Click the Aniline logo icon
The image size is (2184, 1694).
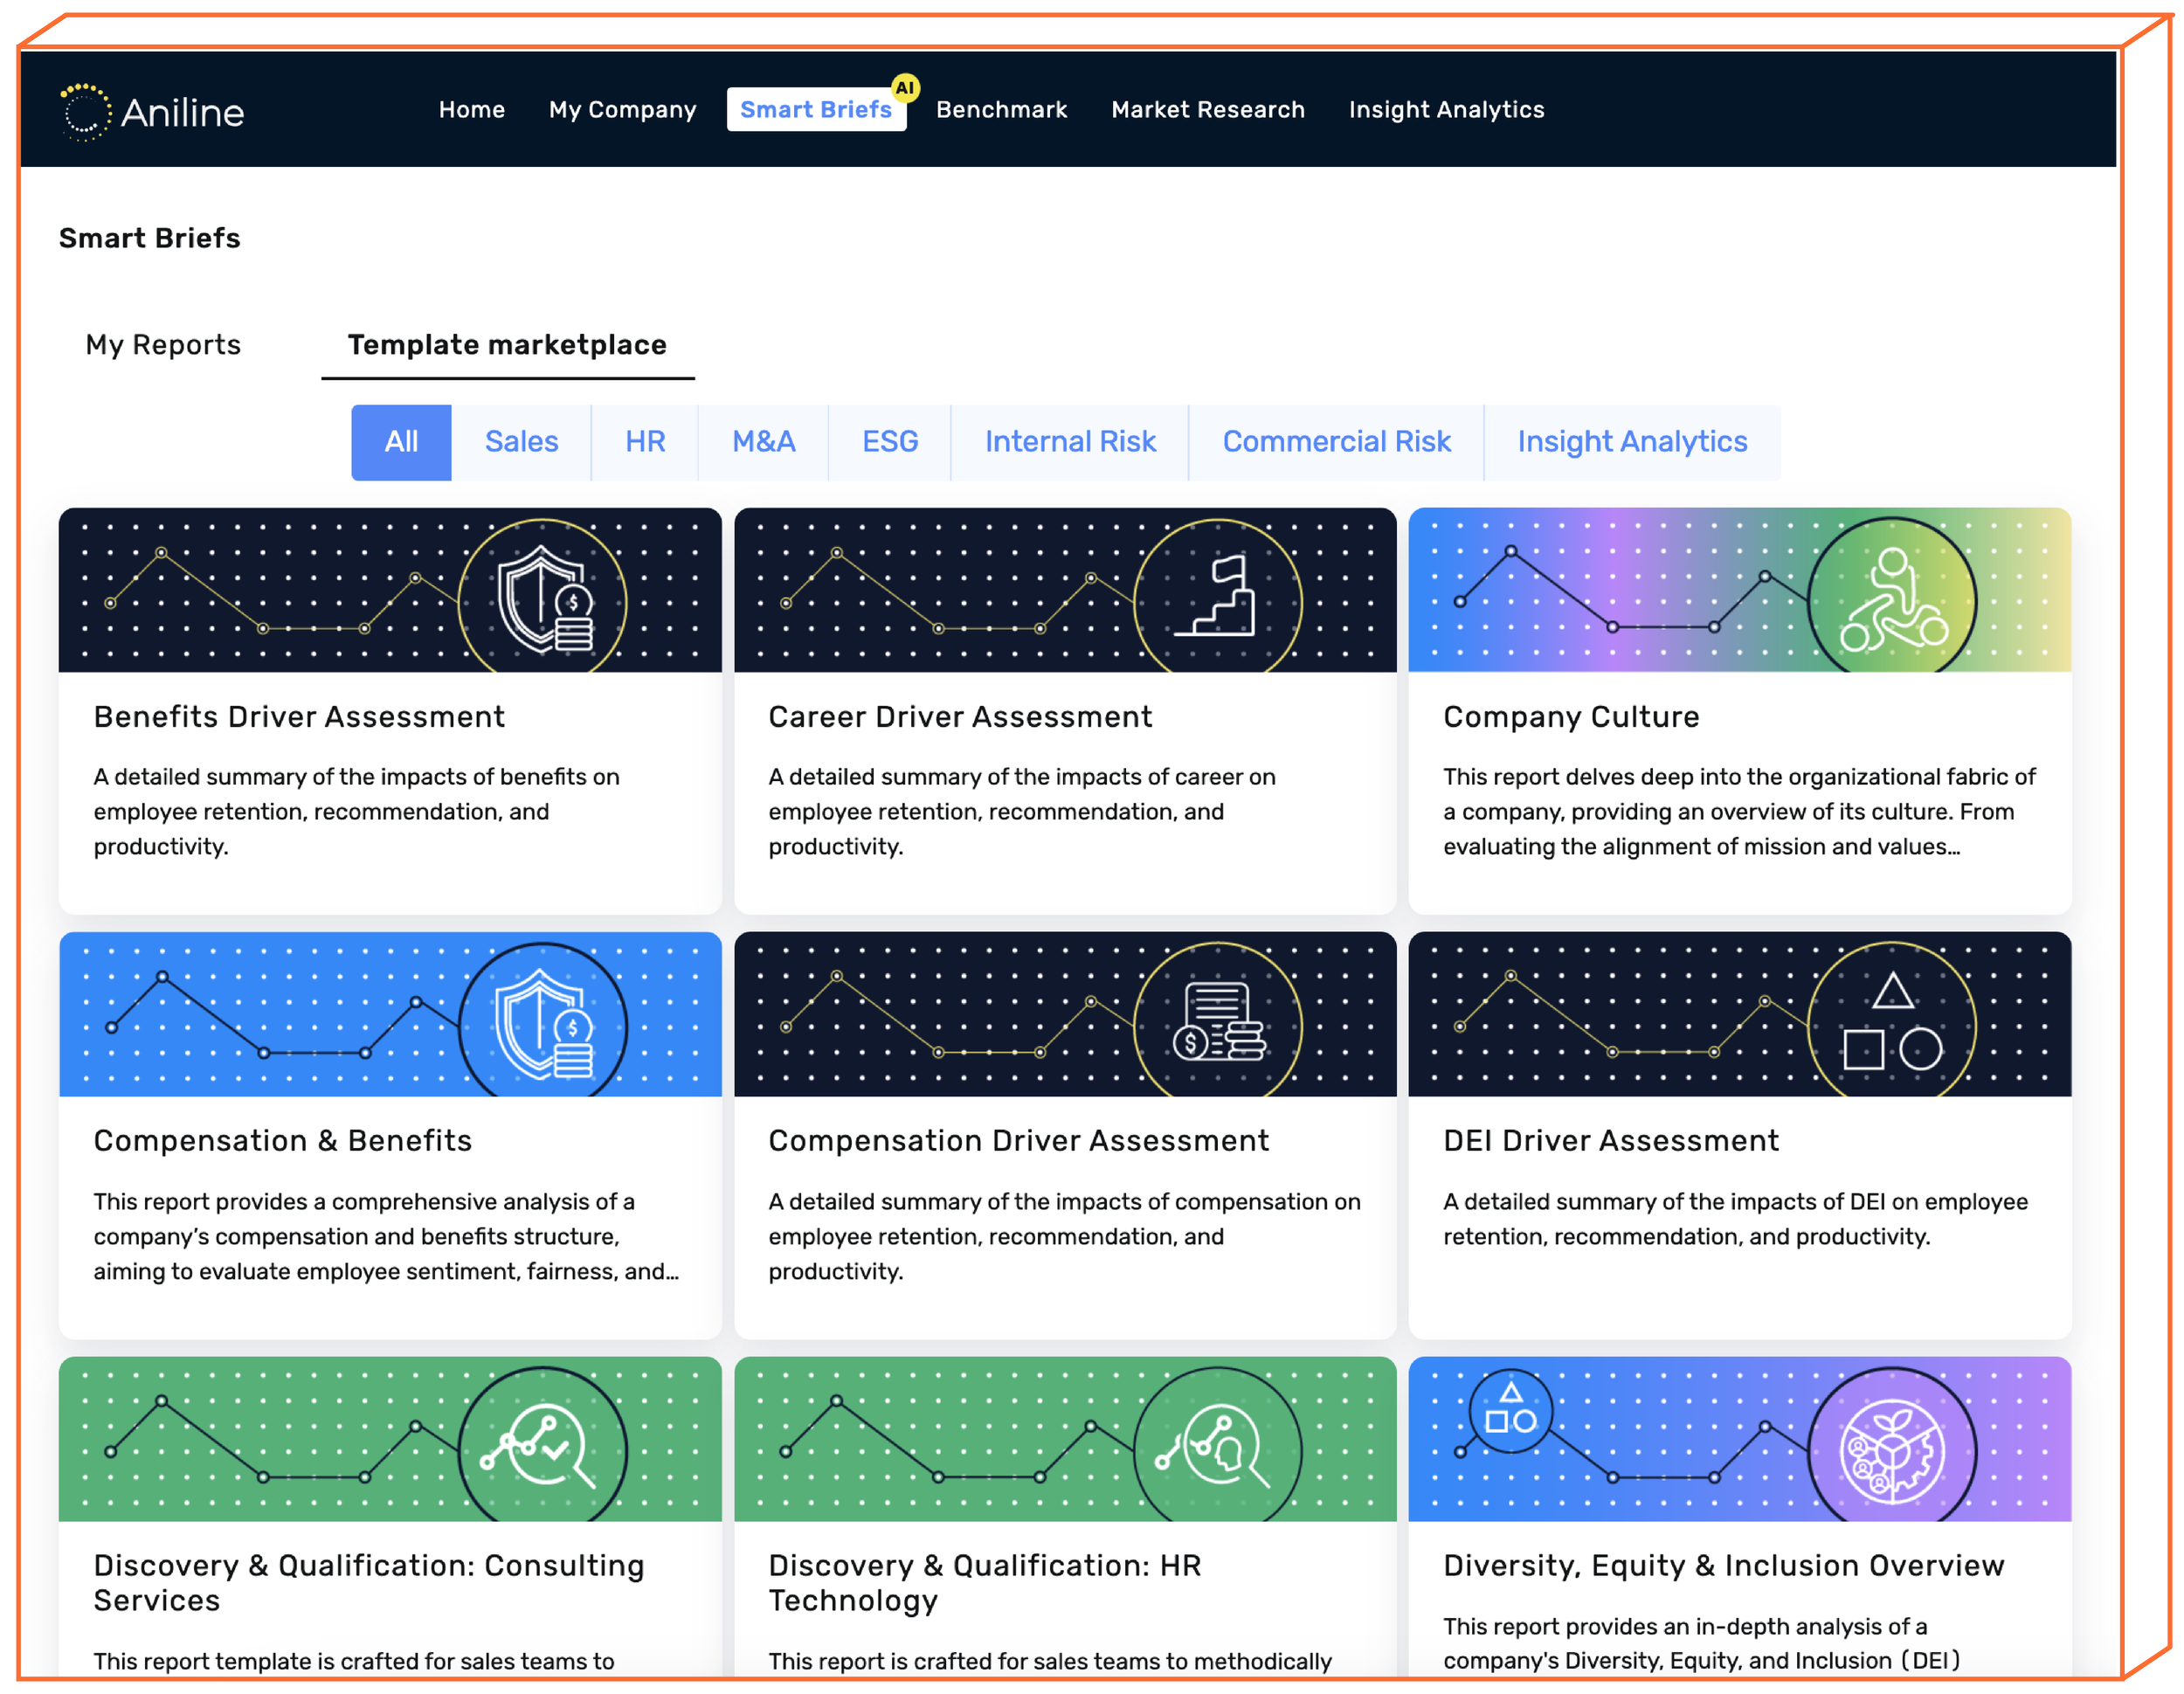85,112
